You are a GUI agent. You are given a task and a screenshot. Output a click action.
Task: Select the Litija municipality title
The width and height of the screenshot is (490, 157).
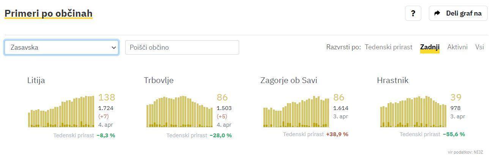(x=36, y=80)
